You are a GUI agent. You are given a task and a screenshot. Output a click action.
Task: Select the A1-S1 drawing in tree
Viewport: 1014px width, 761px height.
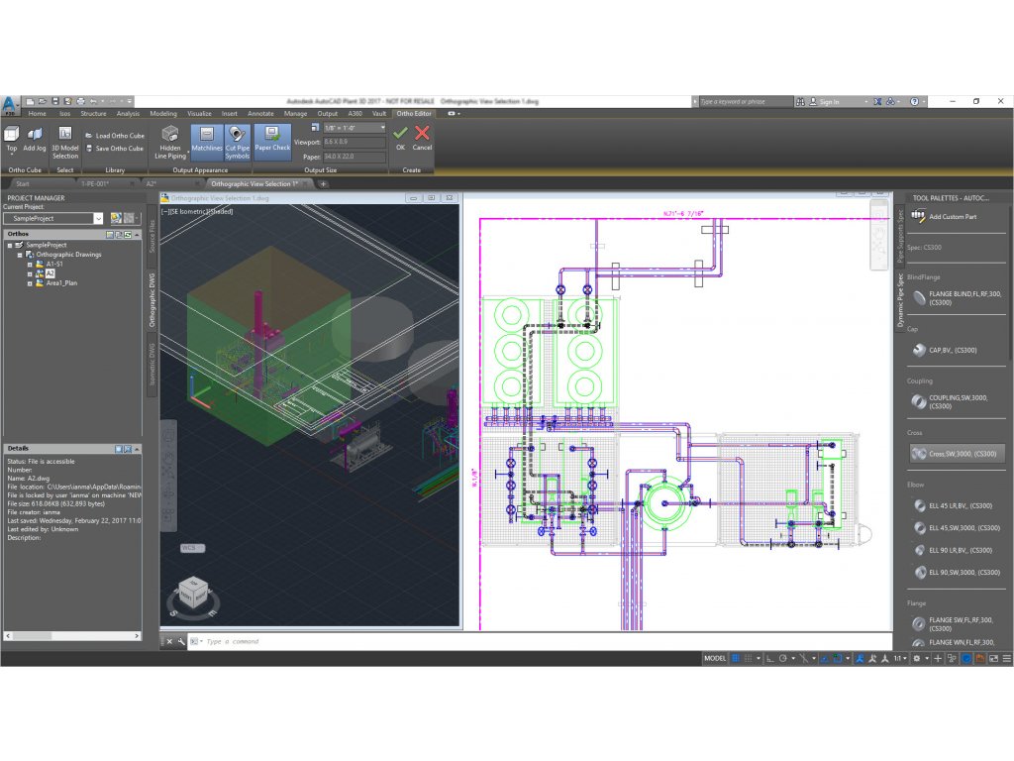54,265
